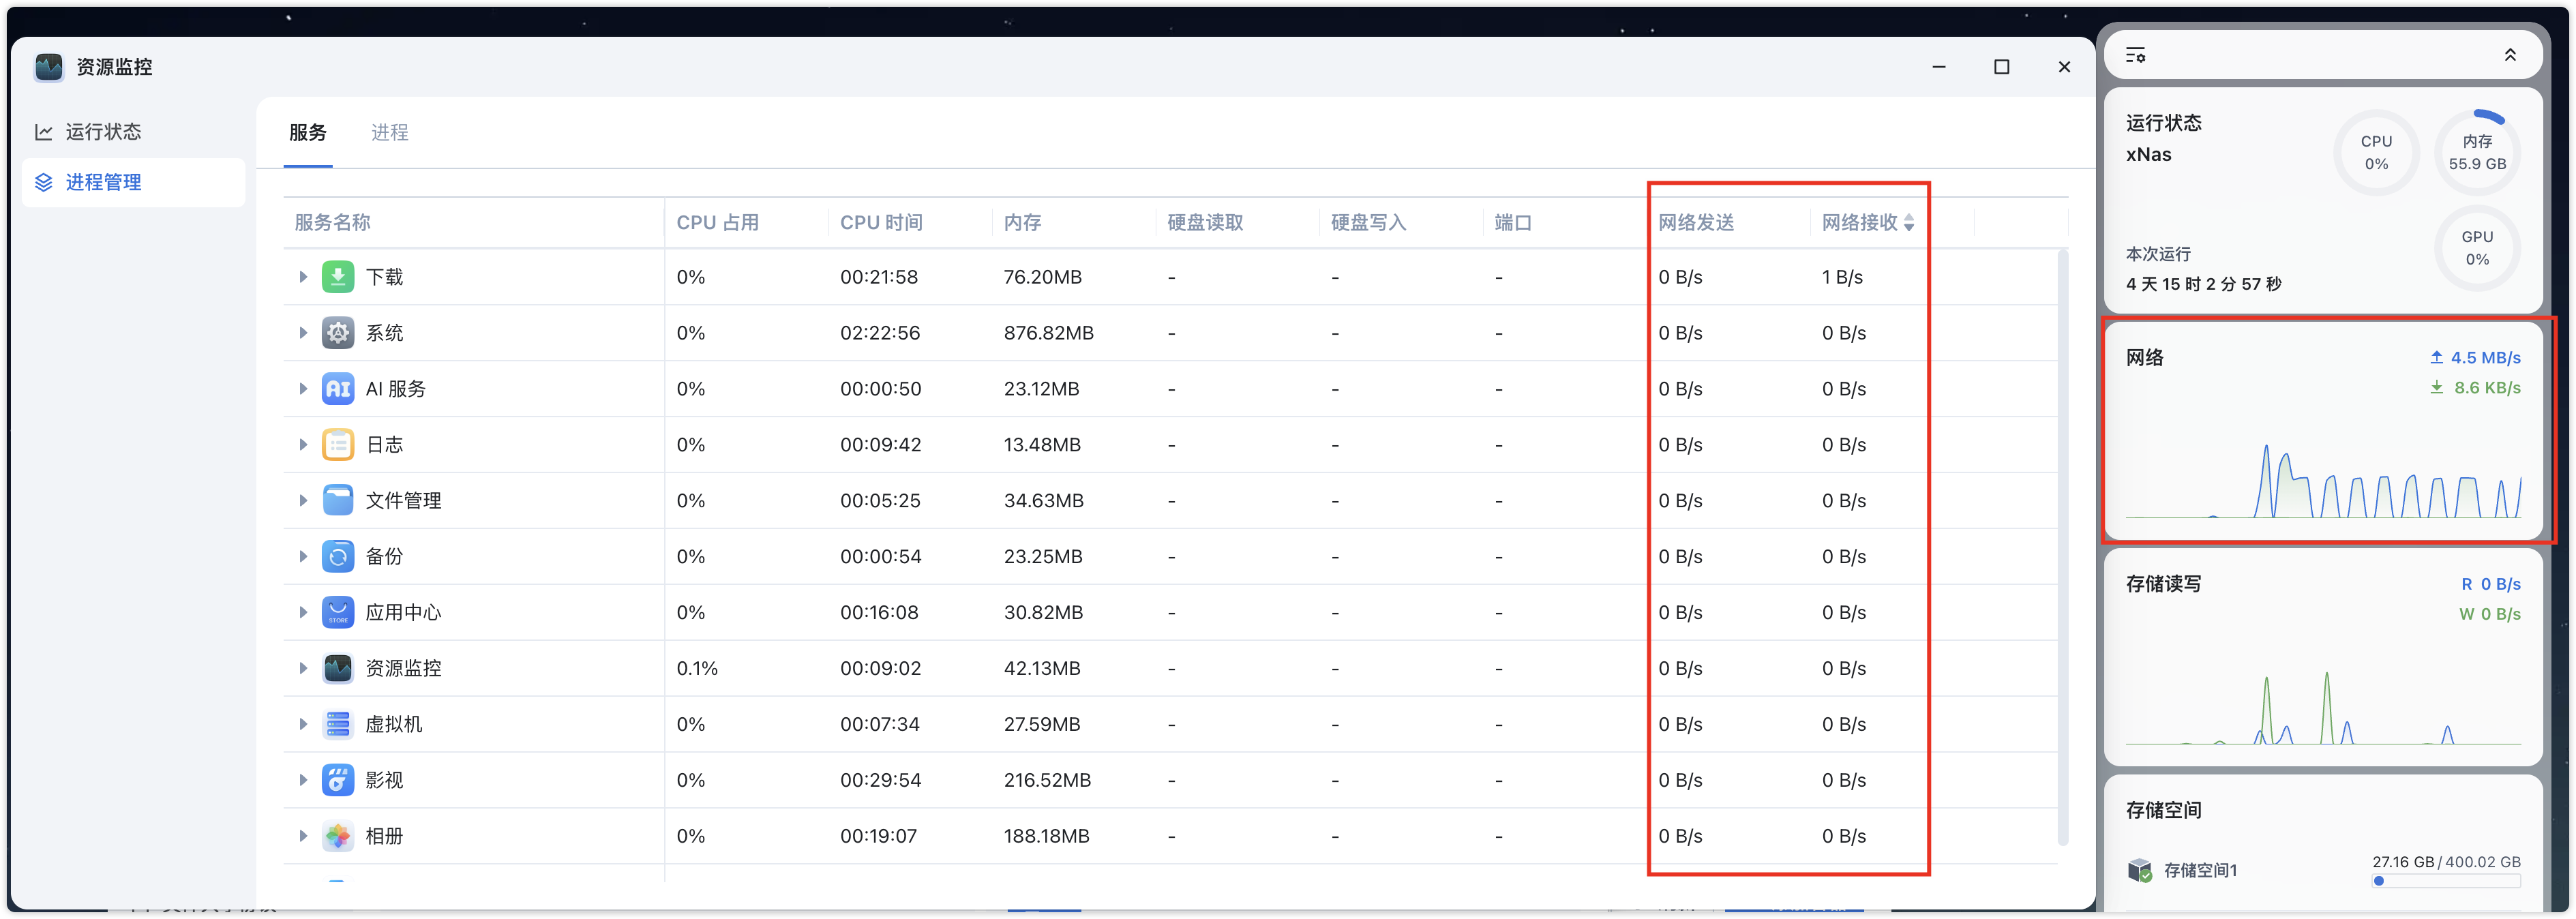Click the 文件管理 folder icon
The image size is (2576, 919).
(x=338, y=500)
